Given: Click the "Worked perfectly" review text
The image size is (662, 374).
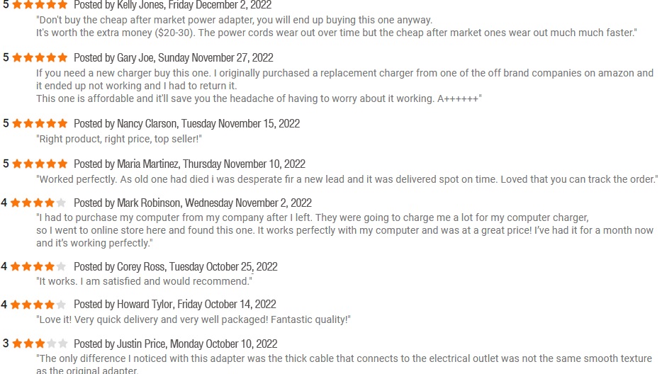Looking at the screenshot, I should [347, 179].
